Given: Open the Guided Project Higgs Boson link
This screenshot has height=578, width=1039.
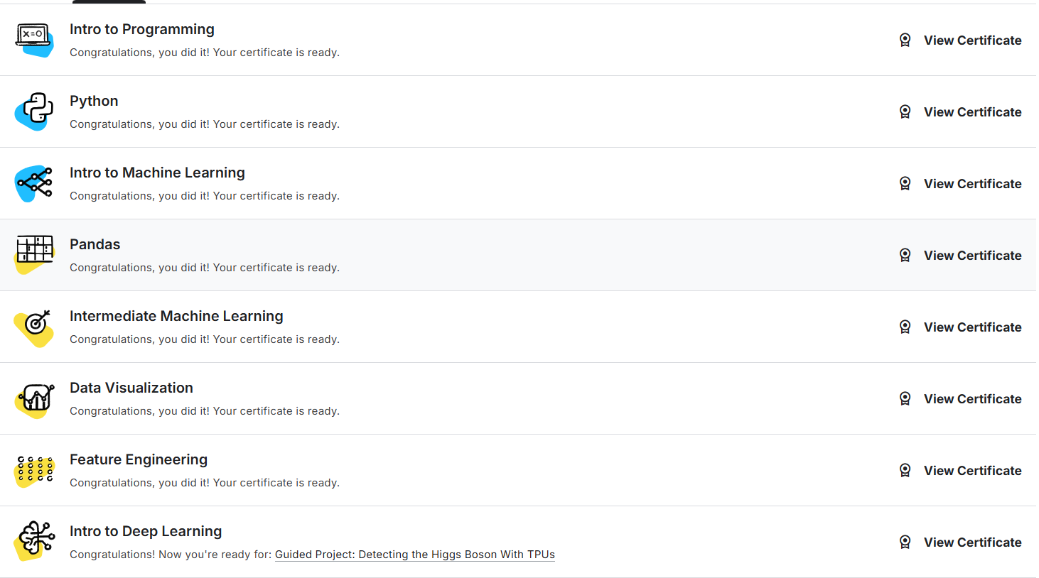Looking at the screenshot, I should coord(415,555).
